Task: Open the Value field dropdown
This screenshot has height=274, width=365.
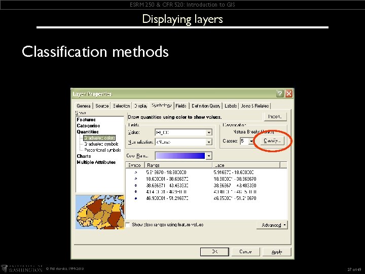Action: point(209,132)
